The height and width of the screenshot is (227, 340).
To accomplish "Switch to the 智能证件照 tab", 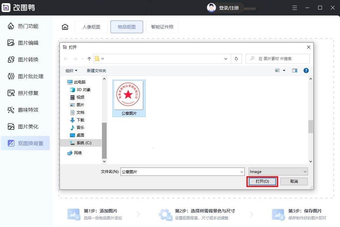I will [x=162, y=27].
